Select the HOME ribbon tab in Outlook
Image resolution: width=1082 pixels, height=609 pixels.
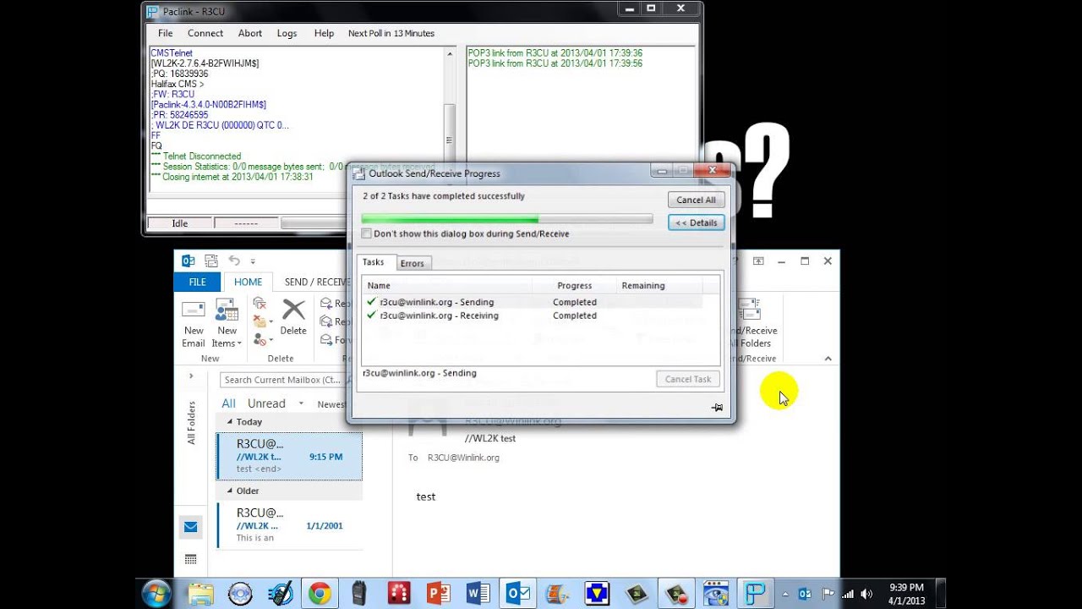click(248, 282)
